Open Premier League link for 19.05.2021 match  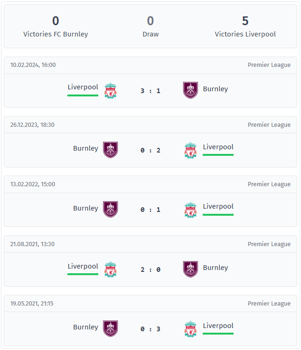269,304
